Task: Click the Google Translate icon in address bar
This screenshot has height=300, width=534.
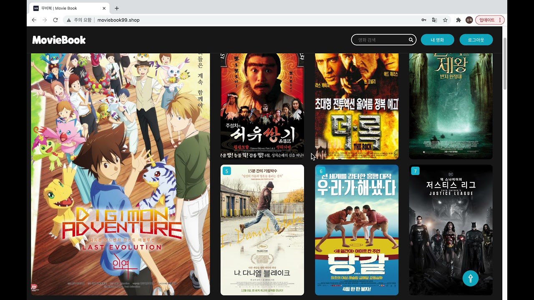Action: click(x=434, y=20)
